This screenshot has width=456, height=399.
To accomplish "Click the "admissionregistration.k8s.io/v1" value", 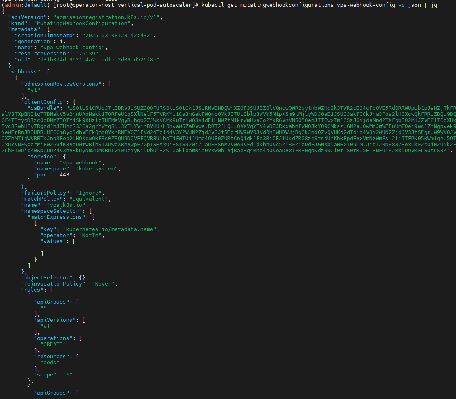I will (106, 17).
